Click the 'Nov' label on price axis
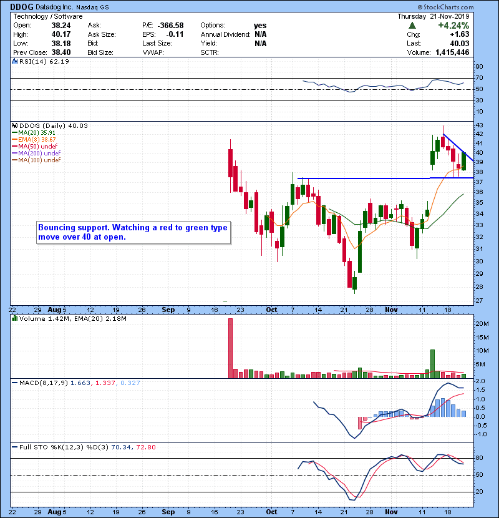Image resolution: width=499 pixels, height=518 pixels. click(391, 310)
